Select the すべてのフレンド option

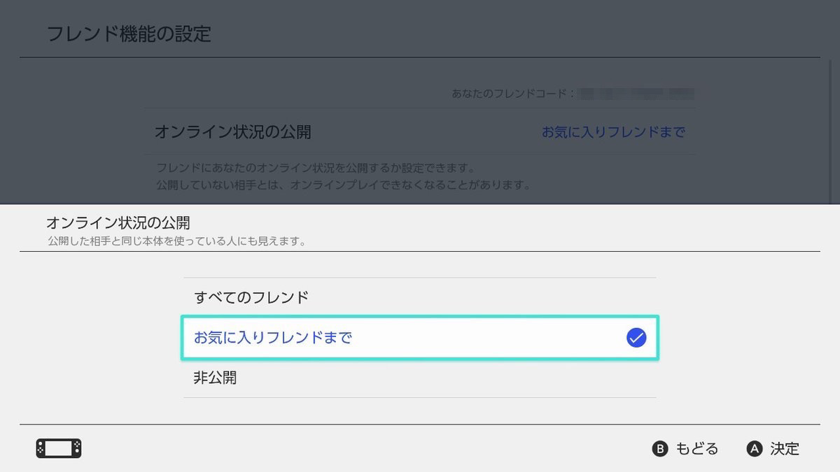tap(251, 297)
